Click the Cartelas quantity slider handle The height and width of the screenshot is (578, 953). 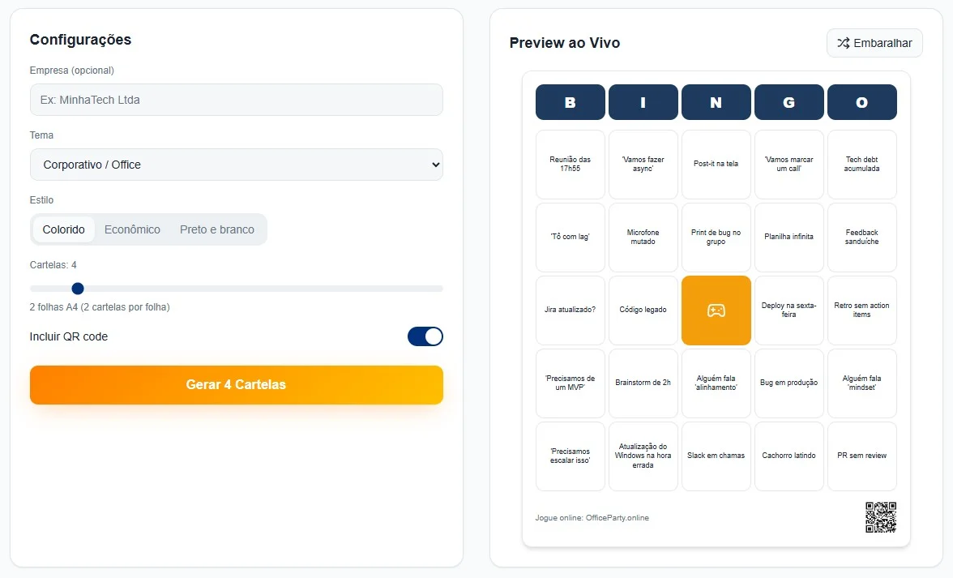click(x=78, y=288)
